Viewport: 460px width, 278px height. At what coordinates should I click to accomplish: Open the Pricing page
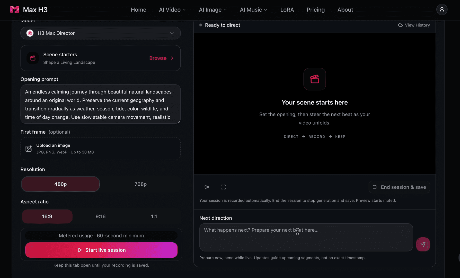click(316, 10)
